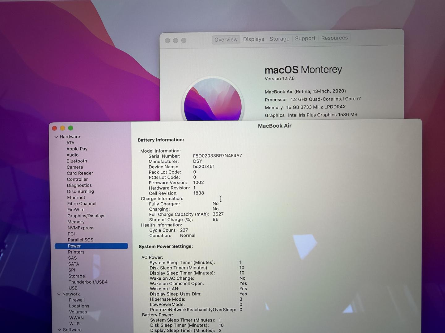Select Wi-Fi under Network
The width and height of the screenshot is (445, 333).
[75, 324]
